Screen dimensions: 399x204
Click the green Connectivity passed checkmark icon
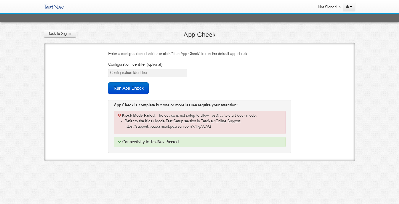pyautogui.click(x=119, y=142)
